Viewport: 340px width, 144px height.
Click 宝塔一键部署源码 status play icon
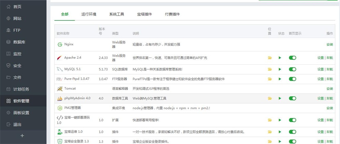(280, 120)
